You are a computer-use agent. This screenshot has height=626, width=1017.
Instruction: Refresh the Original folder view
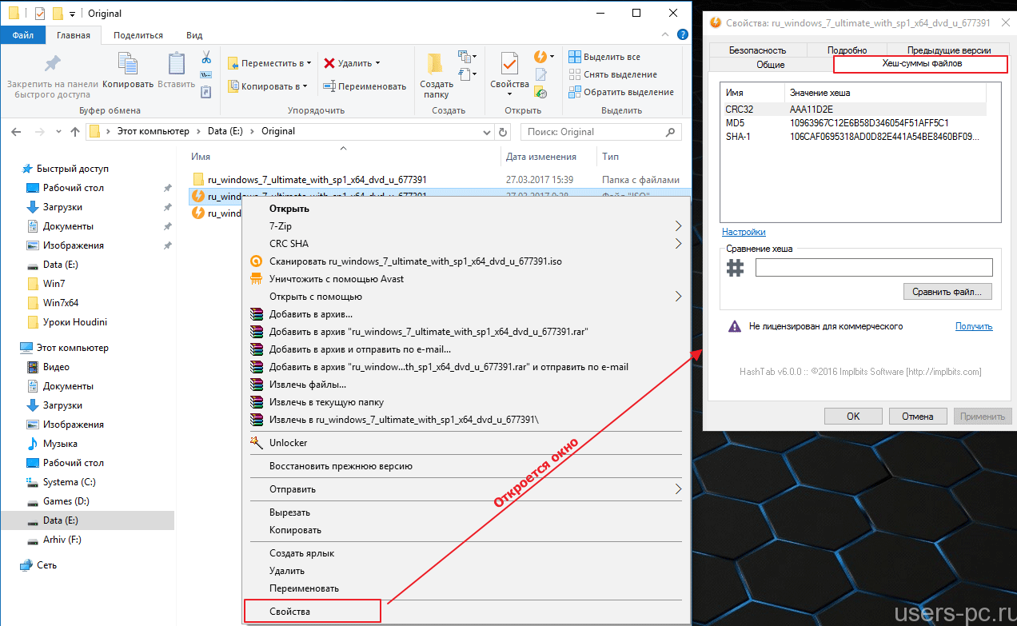[503, 132]
